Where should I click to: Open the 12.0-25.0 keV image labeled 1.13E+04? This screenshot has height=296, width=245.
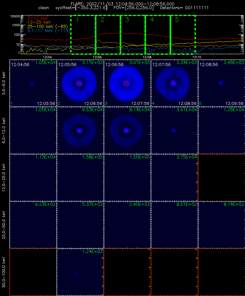coord(33,178)
